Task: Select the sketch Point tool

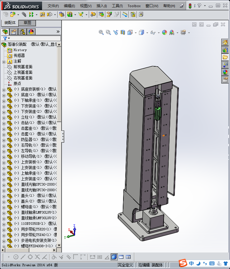Action: tap(9, 257)
